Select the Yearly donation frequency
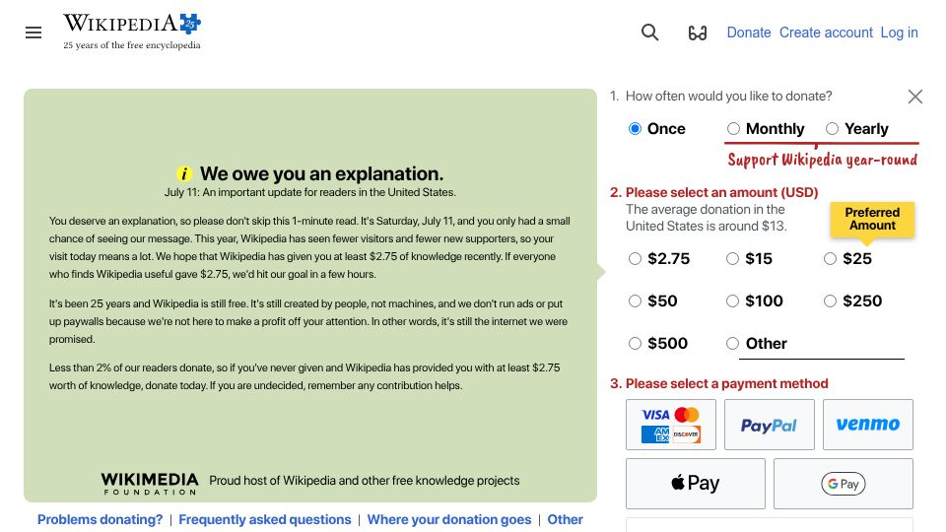 (x=832, y=128)
